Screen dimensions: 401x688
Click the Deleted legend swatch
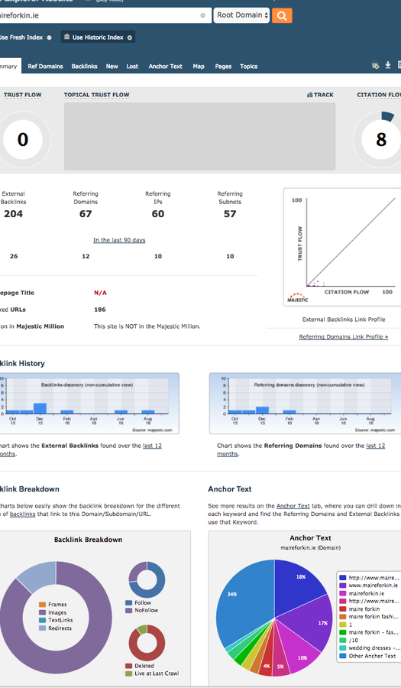[x=129, y=666]
